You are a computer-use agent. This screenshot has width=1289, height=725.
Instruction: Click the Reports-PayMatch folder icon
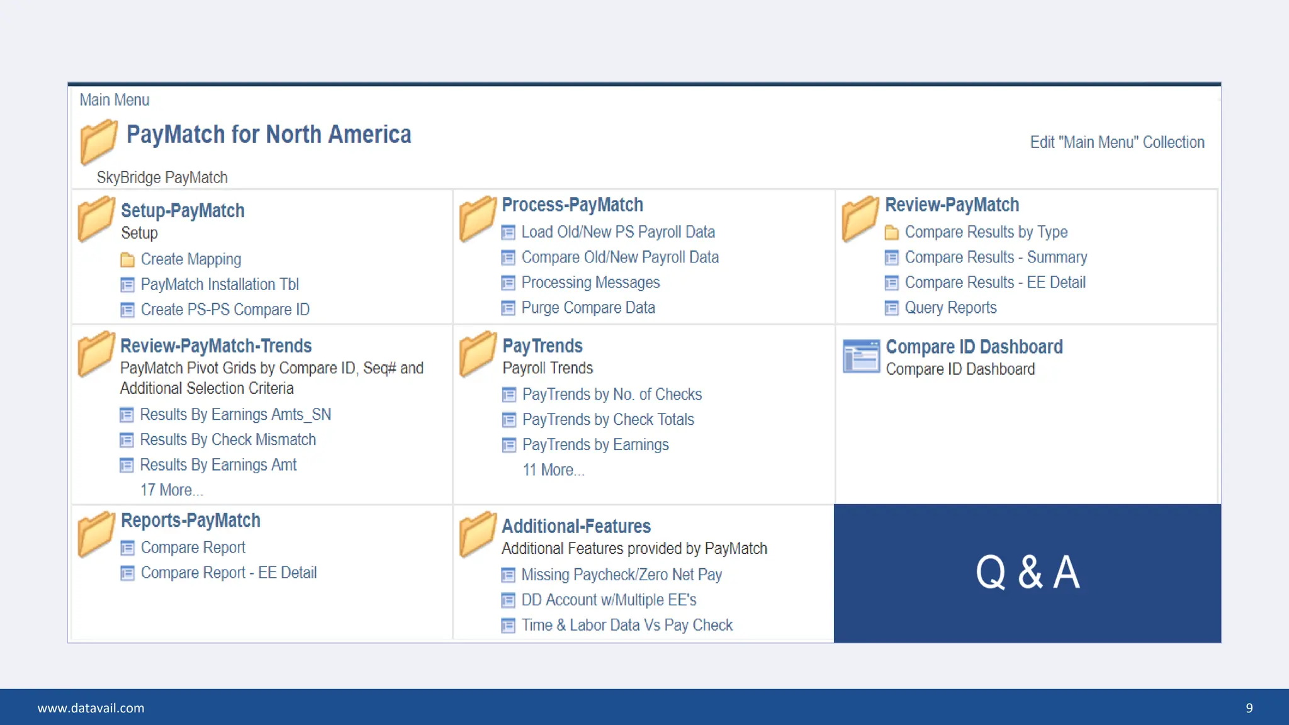tap(96, 534)
